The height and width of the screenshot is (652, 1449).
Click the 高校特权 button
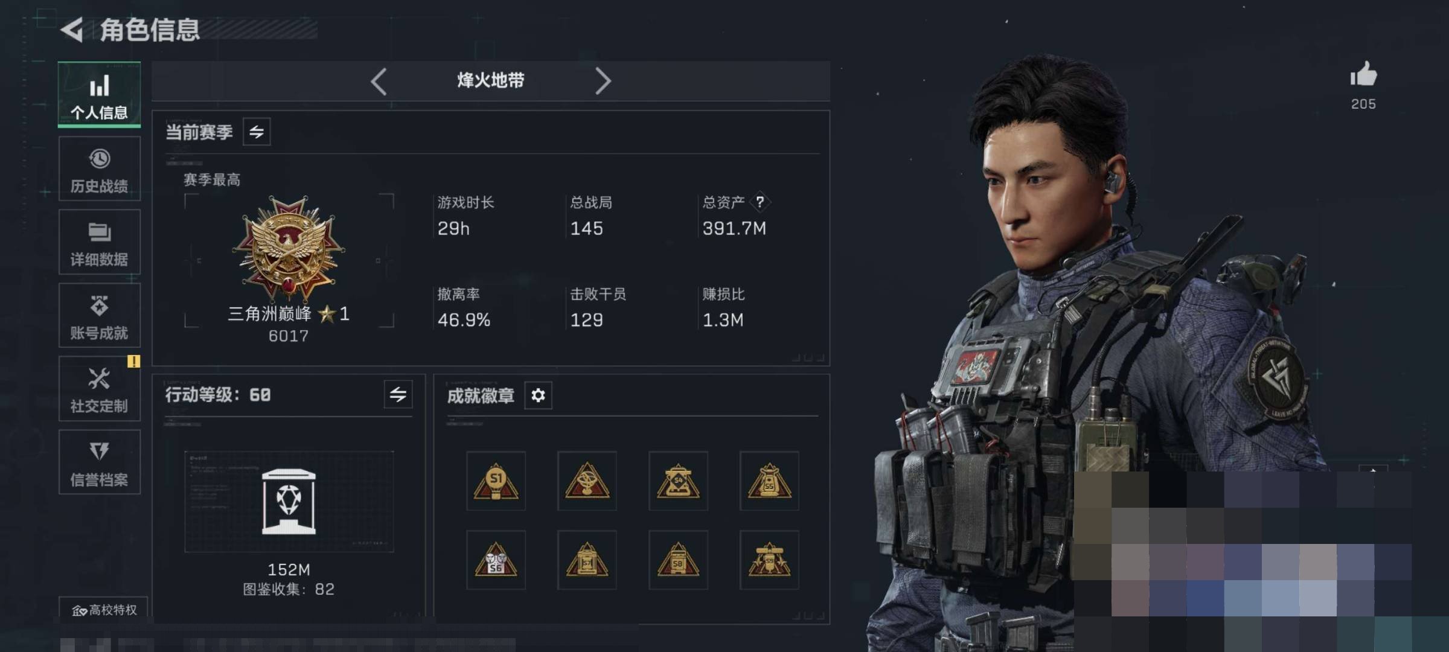[x=103, y=610]
